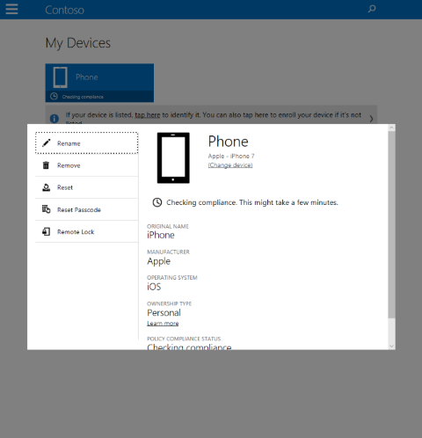Click the original name value 'iPhone'
Viewport: 422px width, 438px height.
[161, 235]
